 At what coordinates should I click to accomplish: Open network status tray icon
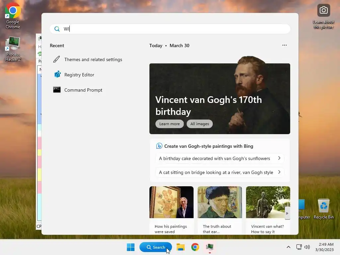point(299,247)
